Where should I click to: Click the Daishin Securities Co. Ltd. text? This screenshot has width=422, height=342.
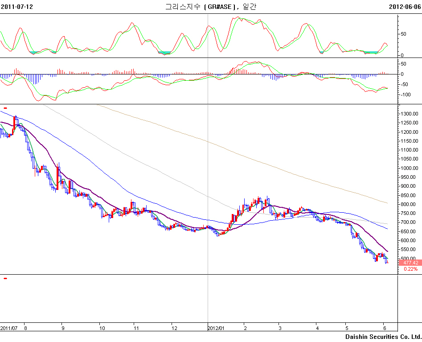click(383, 337)
